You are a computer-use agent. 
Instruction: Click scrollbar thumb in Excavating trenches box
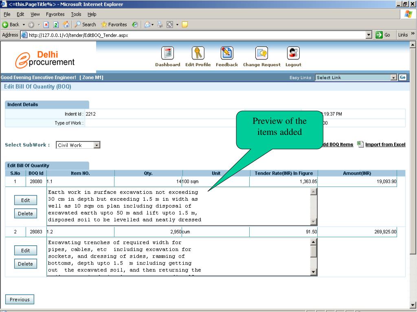point(314,251)
